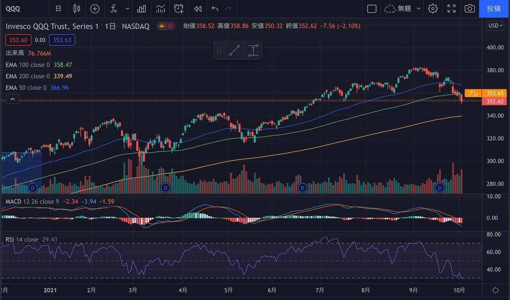This screenshot has height=300, width=510.
Task: Select the EMA 50 close indicator label
Action: 26,88
